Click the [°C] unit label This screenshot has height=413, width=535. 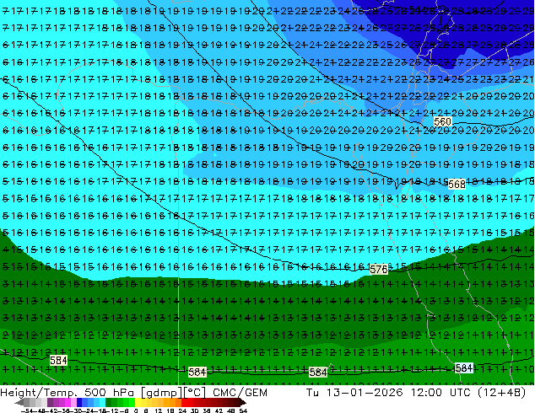tap(194, 393)
